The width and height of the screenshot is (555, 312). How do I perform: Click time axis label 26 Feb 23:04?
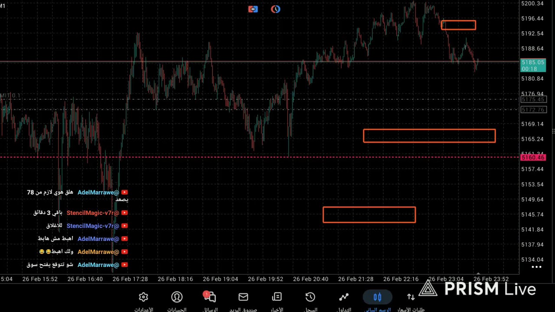[446, 279]
